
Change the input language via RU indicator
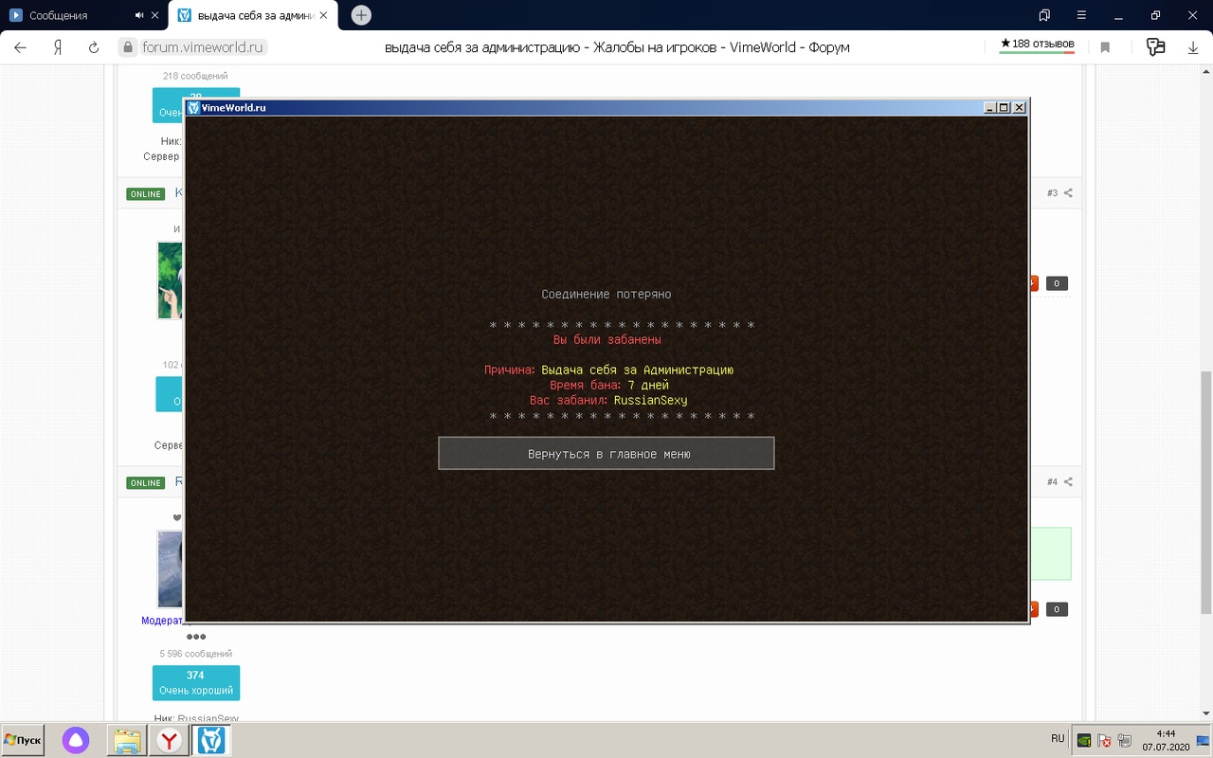pyautogui.click(x=1058, y=739)
